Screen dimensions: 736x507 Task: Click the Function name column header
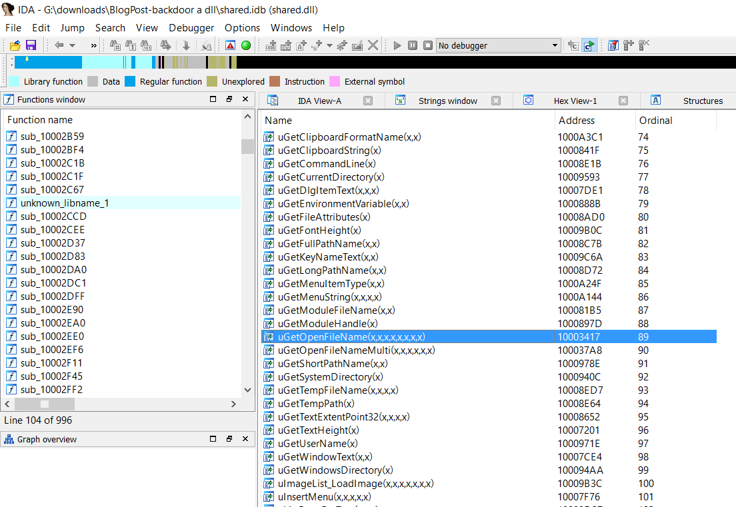coord(121,120)
